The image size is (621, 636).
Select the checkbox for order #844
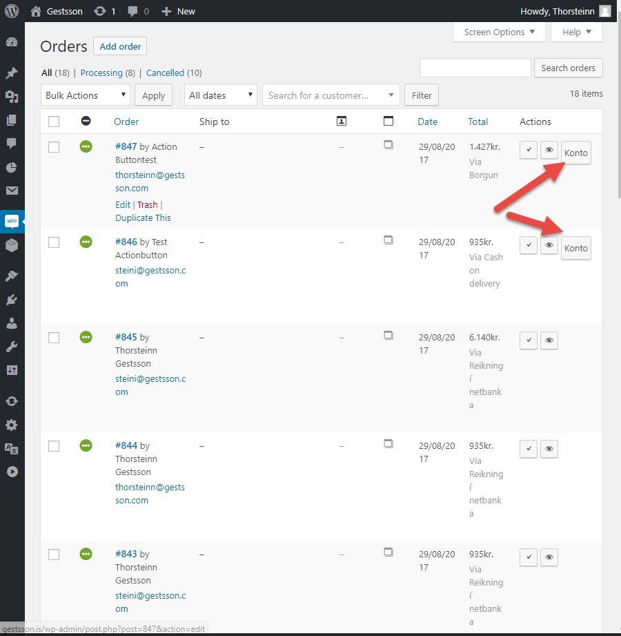tap(54, 446)
